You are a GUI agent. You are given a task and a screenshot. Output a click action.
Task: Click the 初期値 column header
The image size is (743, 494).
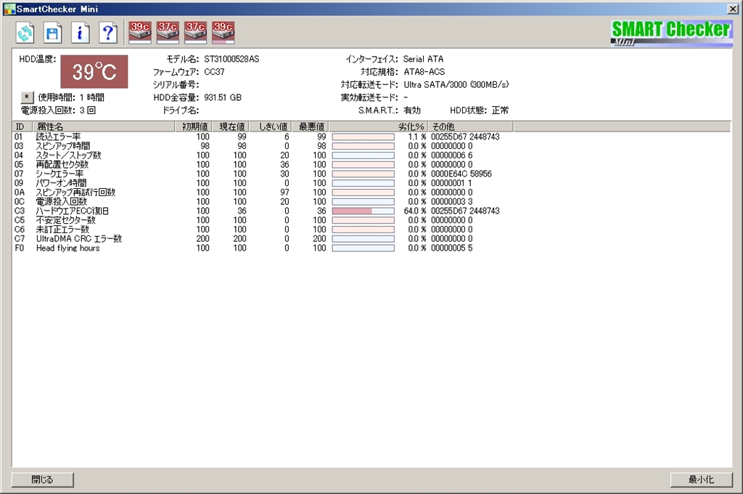[x=193, y=126]
